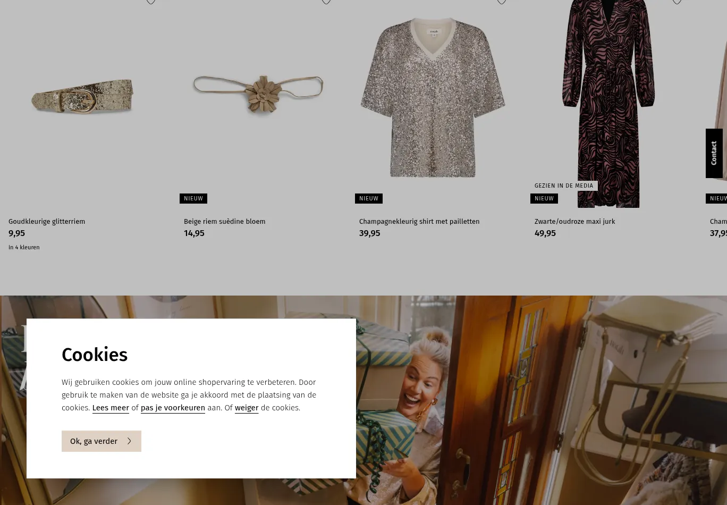This screenshot has height=505, width=727.
Task: Open the gold glitter belt image
Action: coord(82,96)
